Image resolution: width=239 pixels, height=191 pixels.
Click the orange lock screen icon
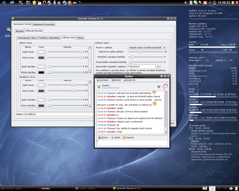(233, 2)
